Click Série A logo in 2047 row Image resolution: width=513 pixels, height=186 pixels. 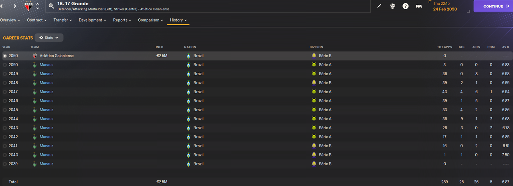[x=314, y=92]
